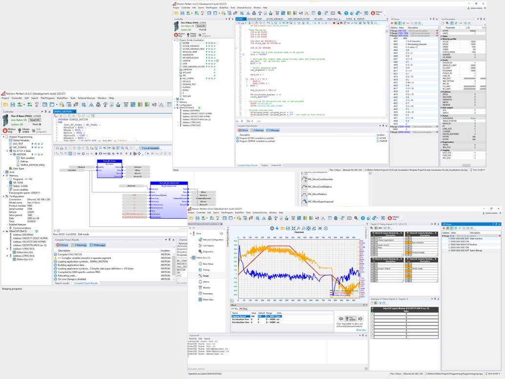This screenshot has height=379, width=505.
Task: Save scope trace with the disk icon
Action: pyautogui.click(x=287, y=228)
